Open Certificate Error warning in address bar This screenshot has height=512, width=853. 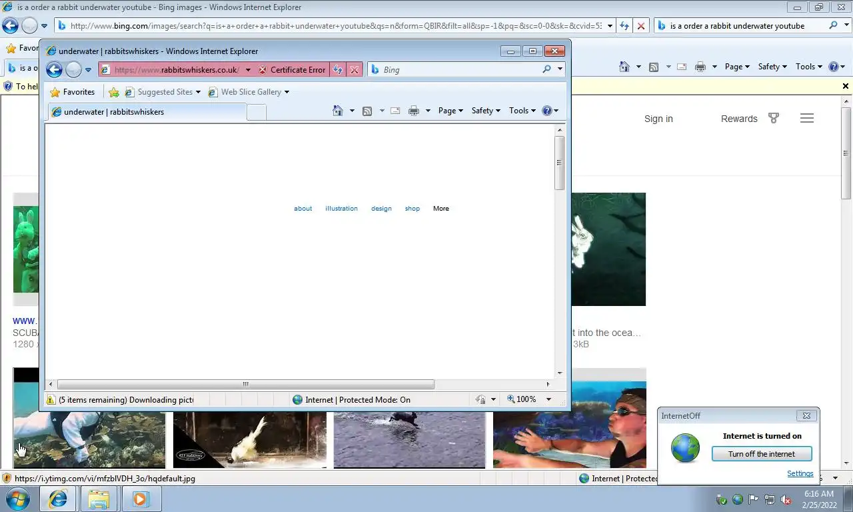click(x=292, y=69)
